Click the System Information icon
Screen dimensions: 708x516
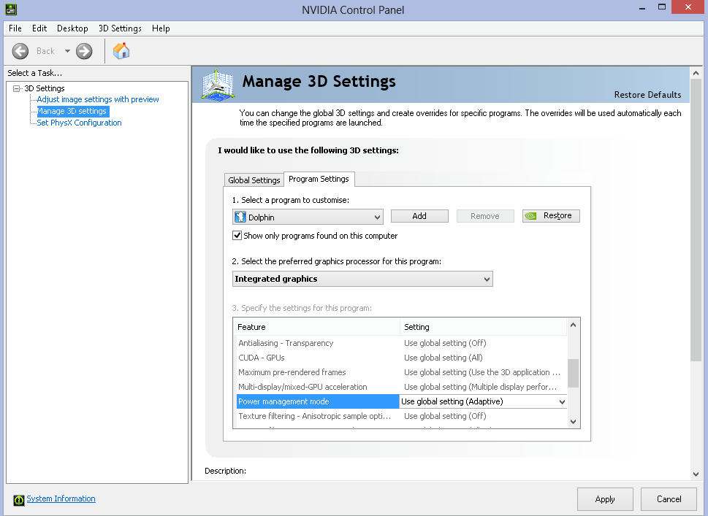tap(18, 499)
